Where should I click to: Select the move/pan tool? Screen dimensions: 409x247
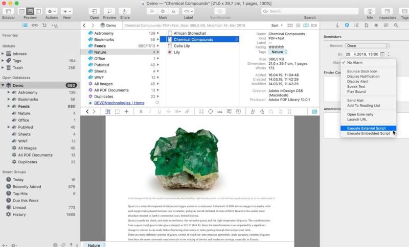pos(126,111)
